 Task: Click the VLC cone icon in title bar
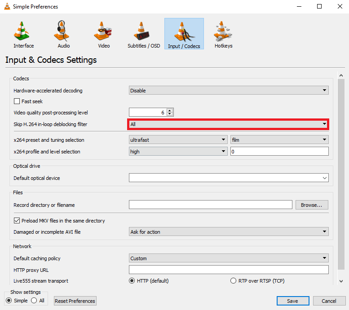[x=7, y=6]
